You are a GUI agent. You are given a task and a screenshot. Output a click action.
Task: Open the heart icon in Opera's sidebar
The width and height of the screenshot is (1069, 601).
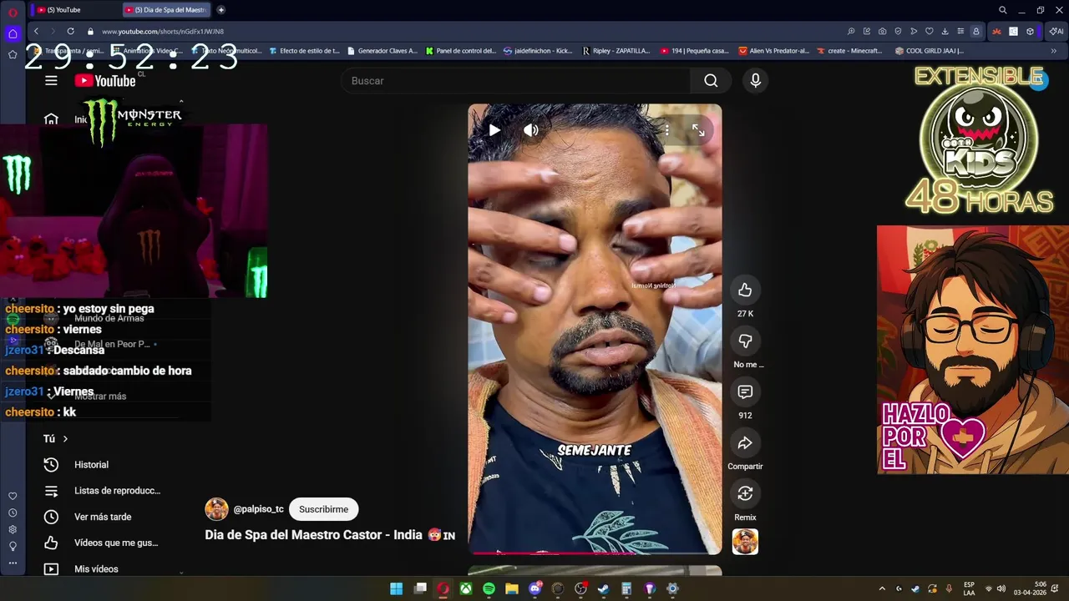coord(13,496)
